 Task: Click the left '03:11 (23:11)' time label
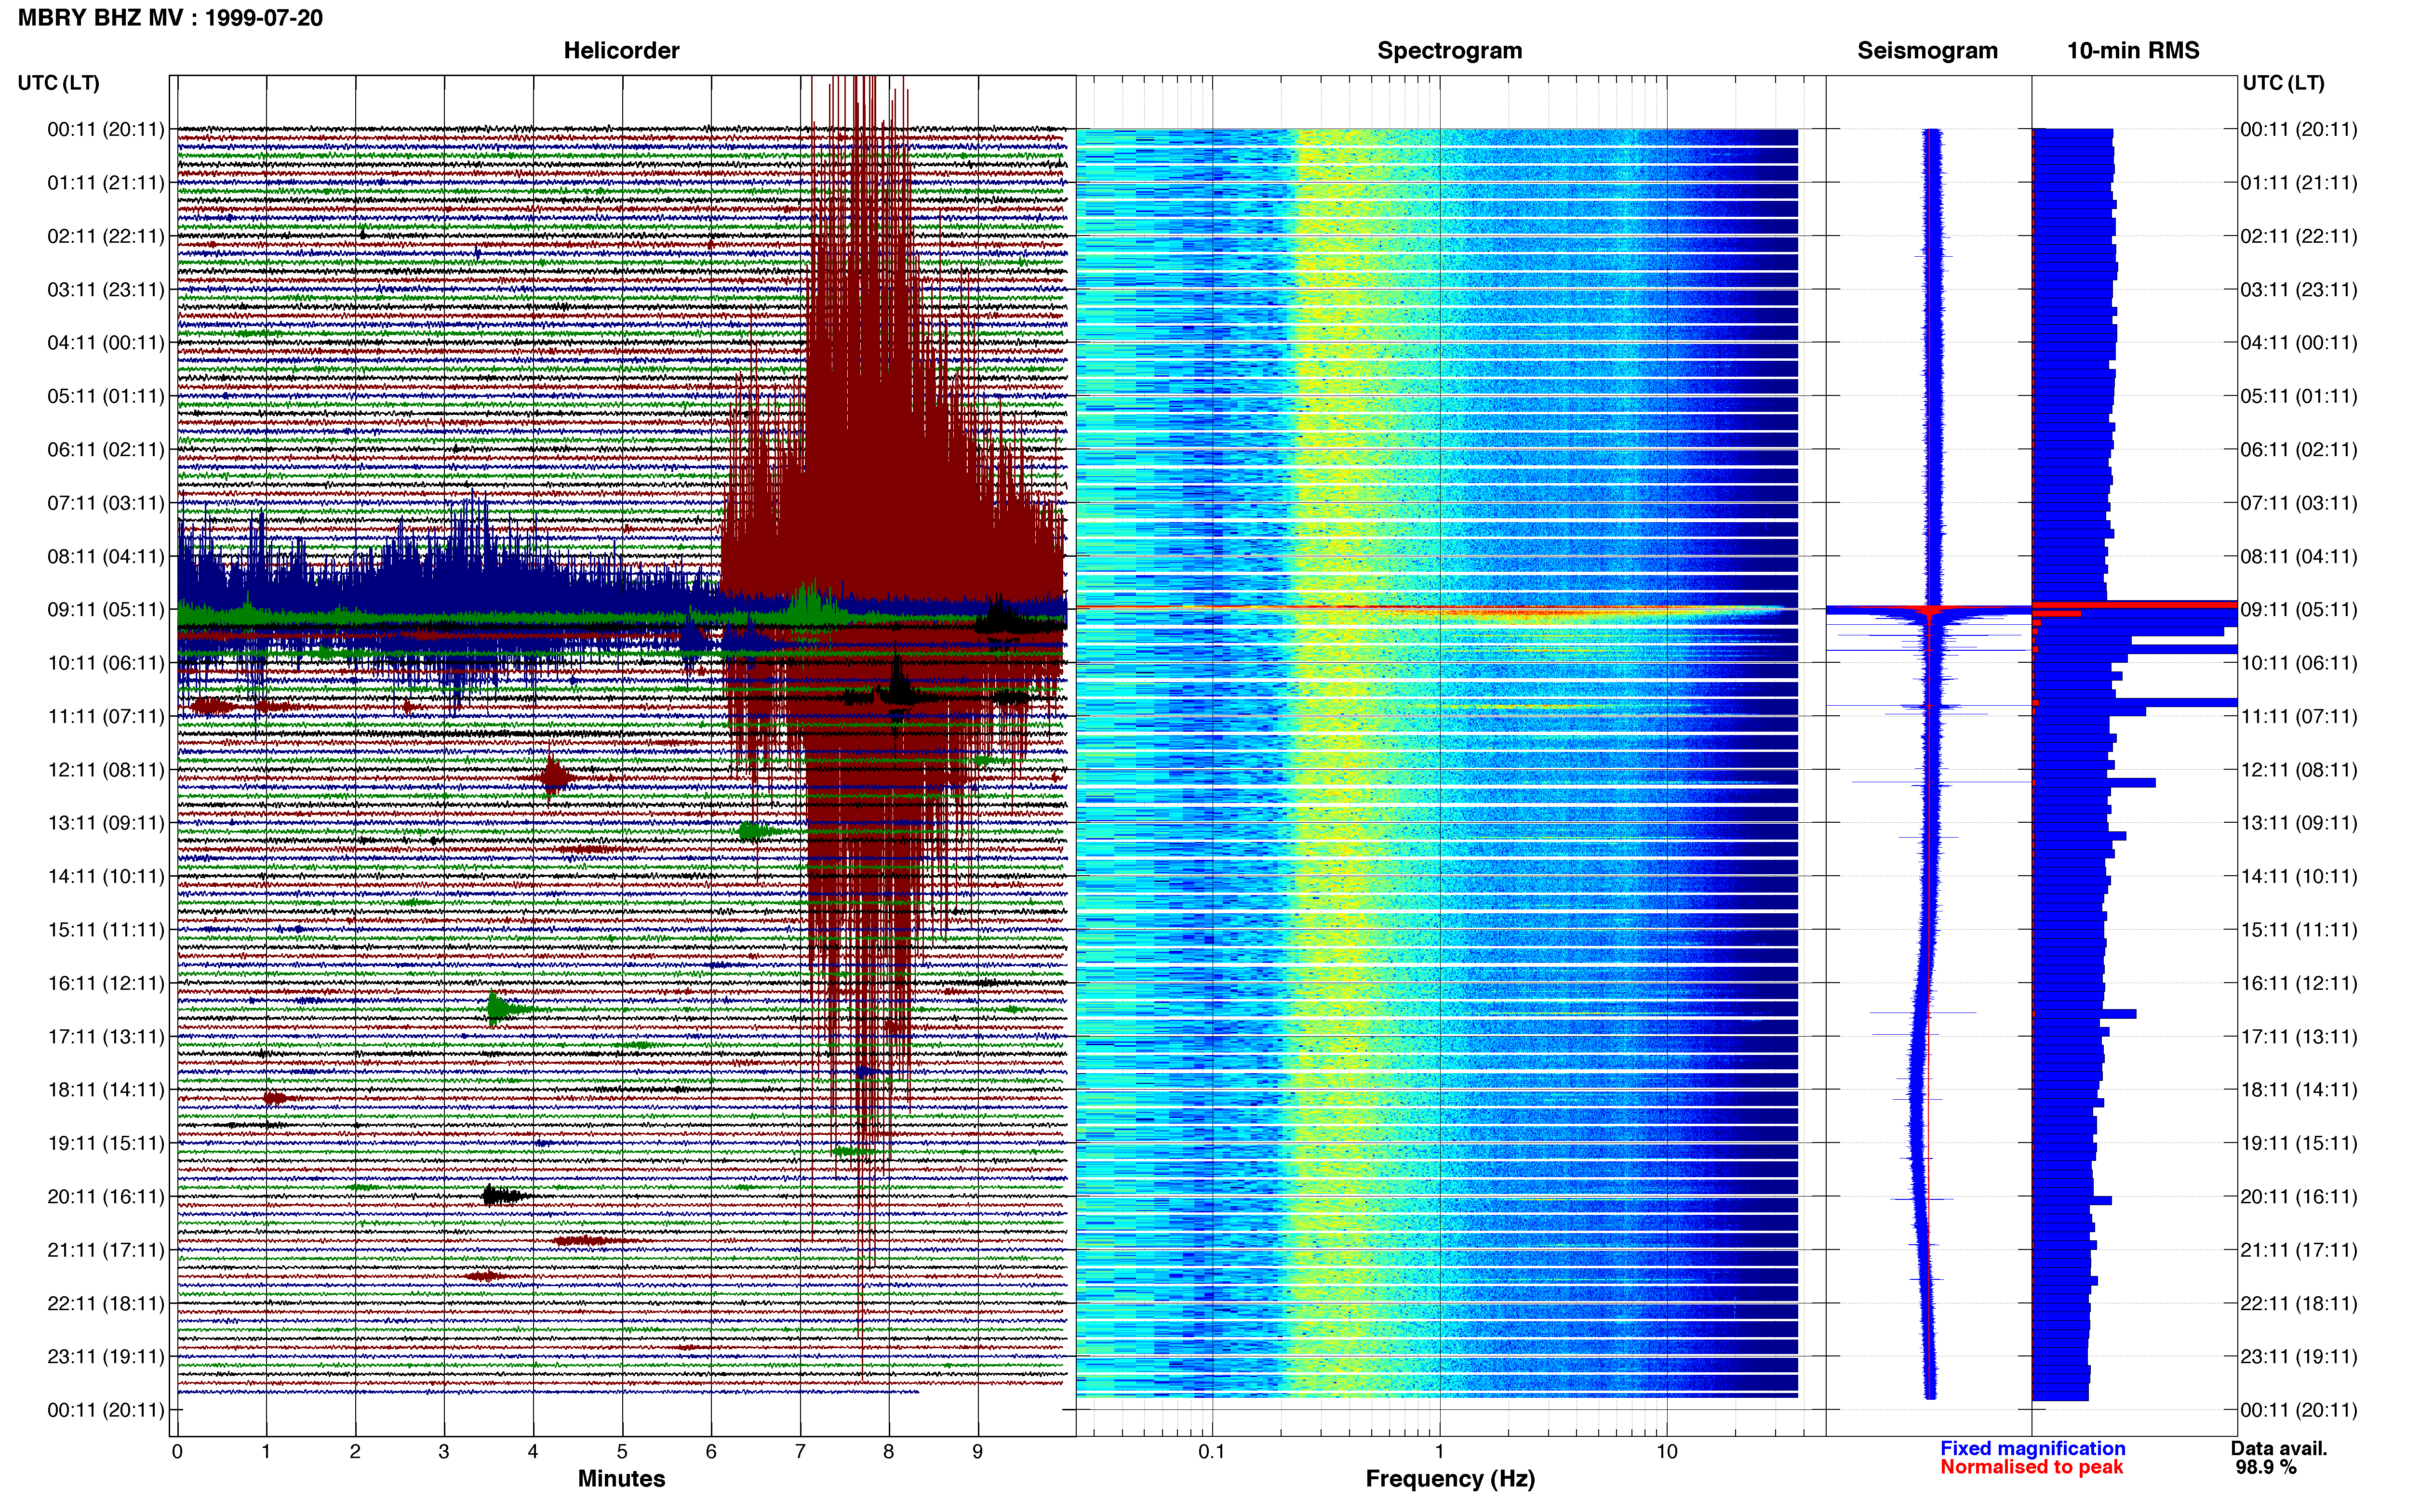click(x=106, y=290)
